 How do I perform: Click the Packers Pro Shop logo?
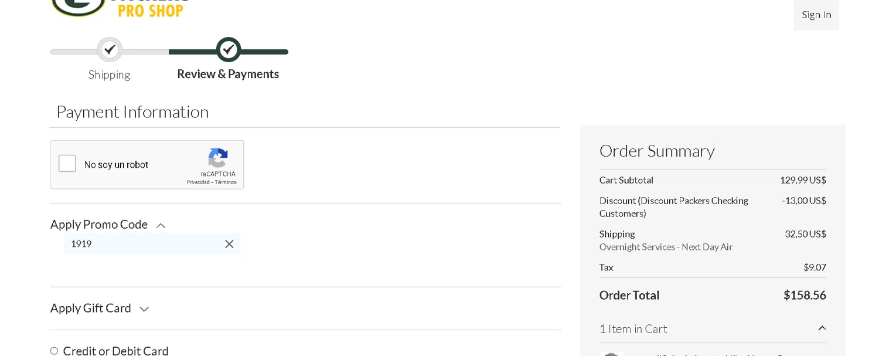tap(120, 7)
